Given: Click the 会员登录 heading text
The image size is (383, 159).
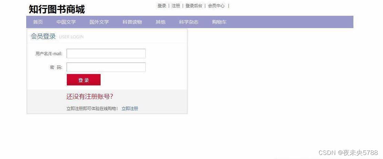Looking at the screenshot, I should pyautogui.click(x=43, y=36).
